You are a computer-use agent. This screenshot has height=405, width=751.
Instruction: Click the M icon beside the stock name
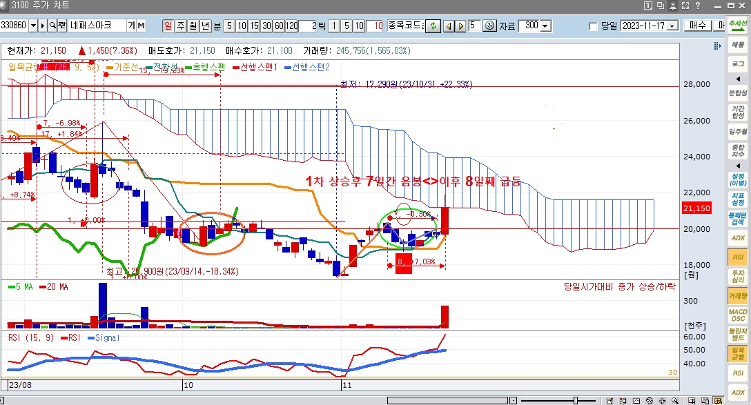141,26
